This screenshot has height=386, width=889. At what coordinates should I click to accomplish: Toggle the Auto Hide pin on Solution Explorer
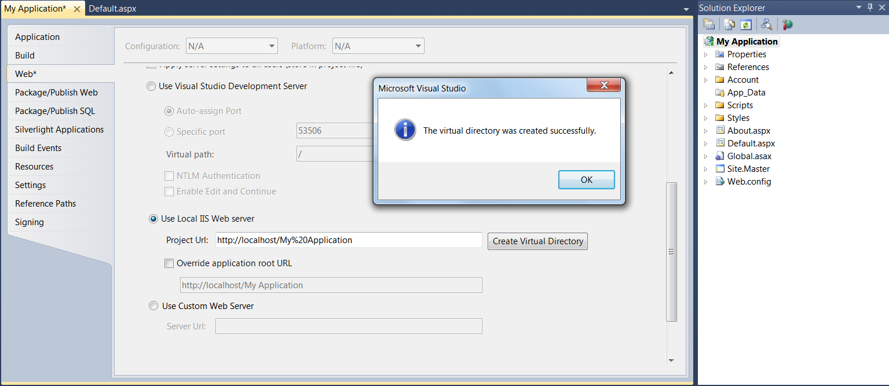(870, 8)
